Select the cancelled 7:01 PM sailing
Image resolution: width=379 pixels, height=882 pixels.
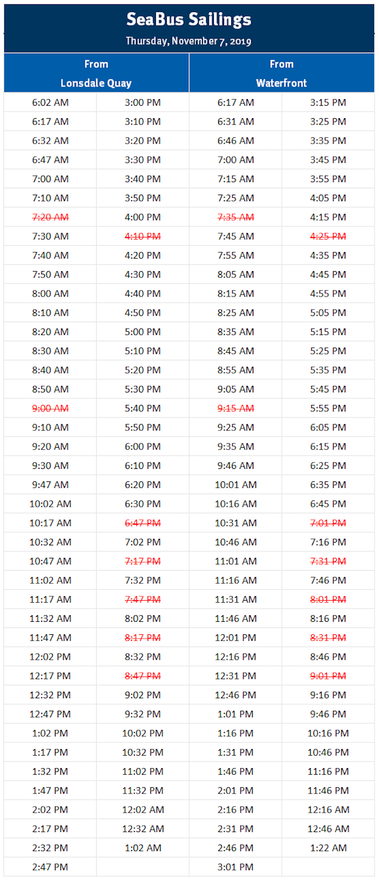328,523
